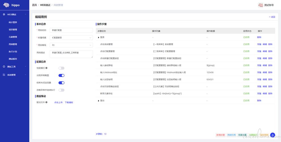Screen dimensions: 281x142
Task: Click the globe icon beside WEB测试
Action: 4,14
